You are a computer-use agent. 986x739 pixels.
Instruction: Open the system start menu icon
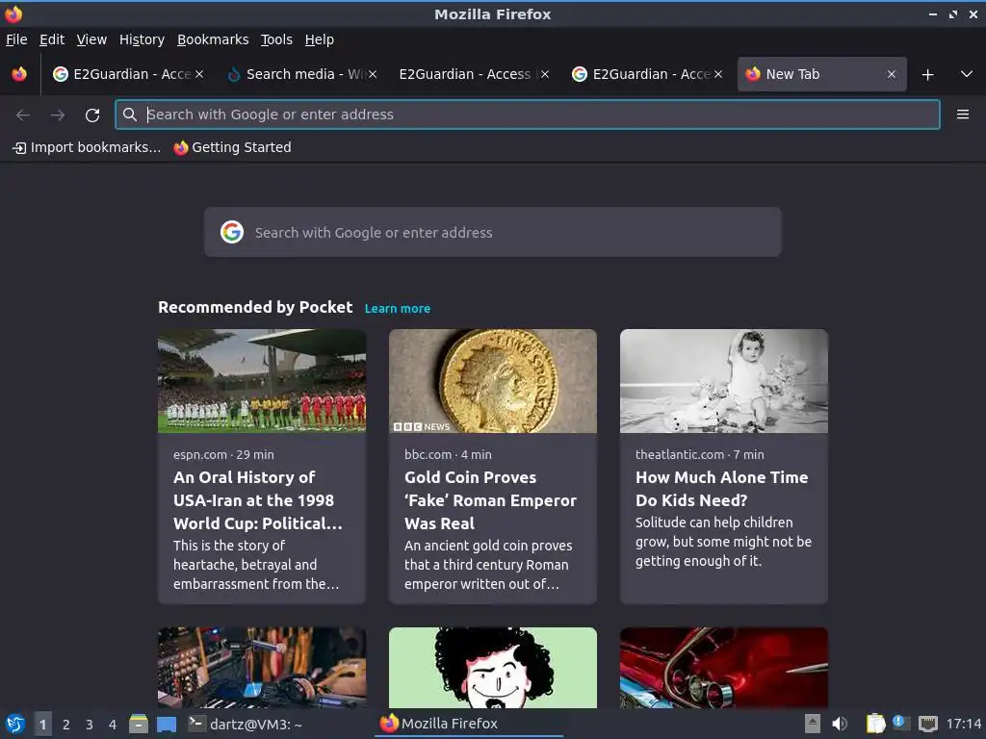click(x=14, y=724)
